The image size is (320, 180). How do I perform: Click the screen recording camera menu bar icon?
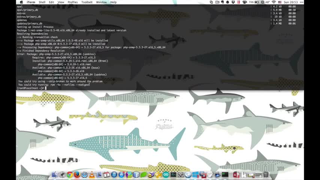(x=217, y=2)
